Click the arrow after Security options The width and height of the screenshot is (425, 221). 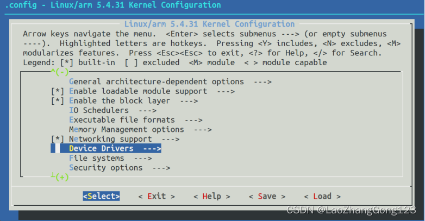point(161,168)
